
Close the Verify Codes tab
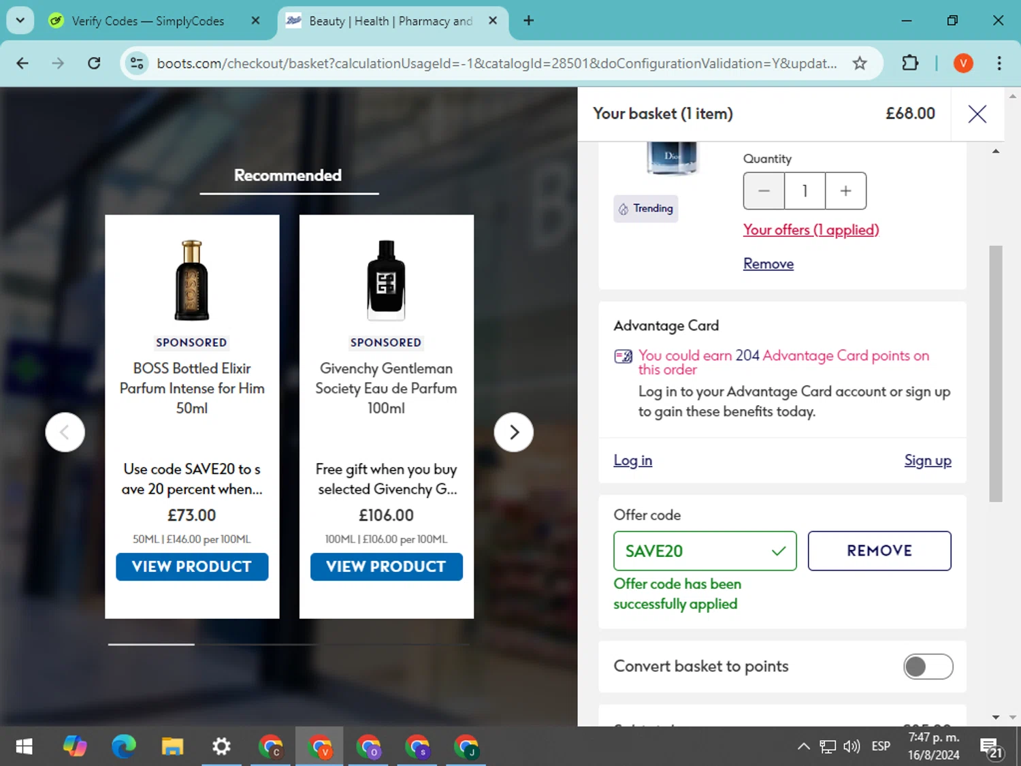[255, 20]
